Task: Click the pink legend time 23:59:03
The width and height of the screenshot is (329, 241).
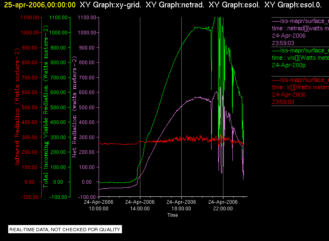Action: [283, 43]
